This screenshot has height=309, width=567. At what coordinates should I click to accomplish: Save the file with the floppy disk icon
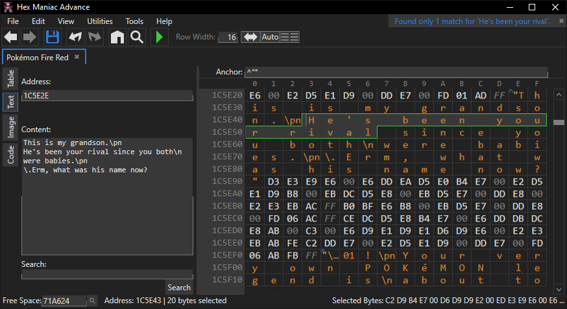(52, 37)
